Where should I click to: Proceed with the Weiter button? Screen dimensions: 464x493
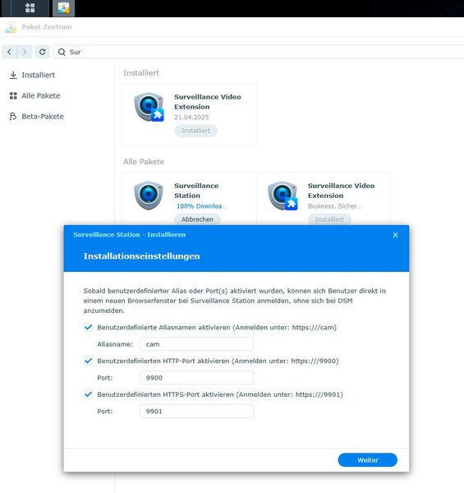(x=368, y=460)
